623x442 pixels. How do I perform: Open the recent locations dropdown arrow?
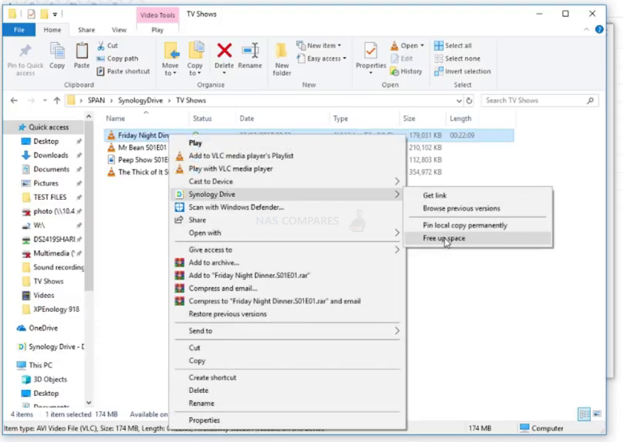(45, 100)
